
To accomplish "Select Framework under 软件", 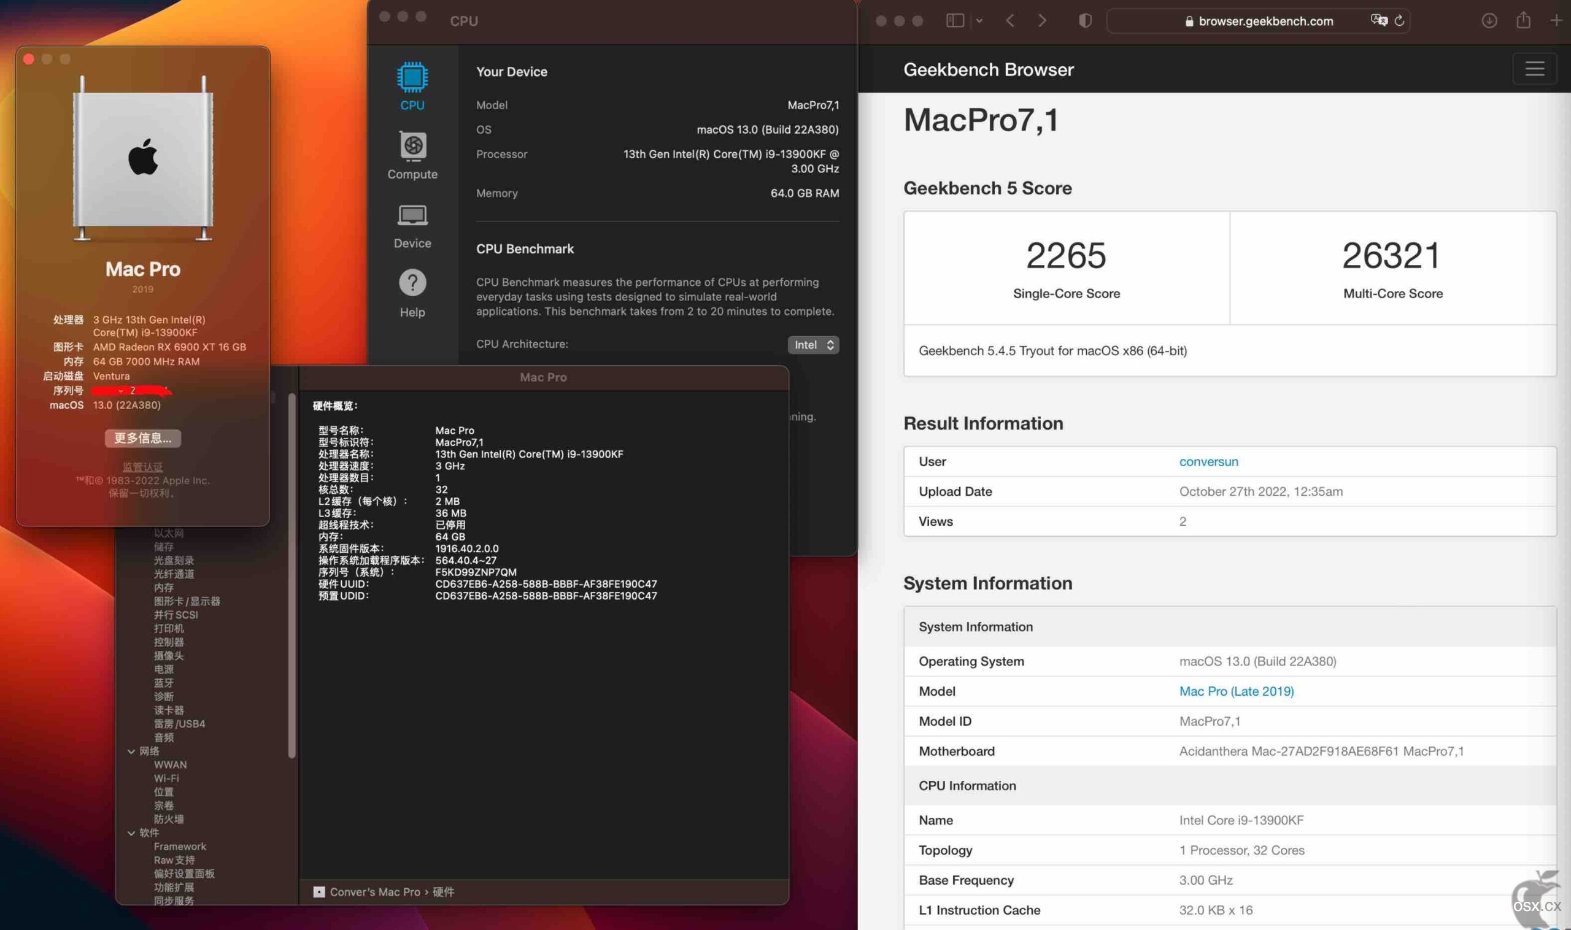I will 180,846.
